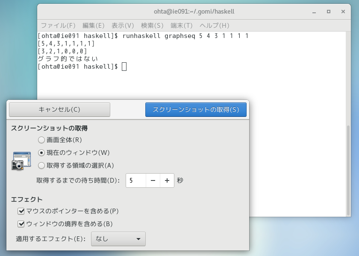Select the 画面全体 radio option
Viewport: 359px width, 256px height.
[41, 140]
